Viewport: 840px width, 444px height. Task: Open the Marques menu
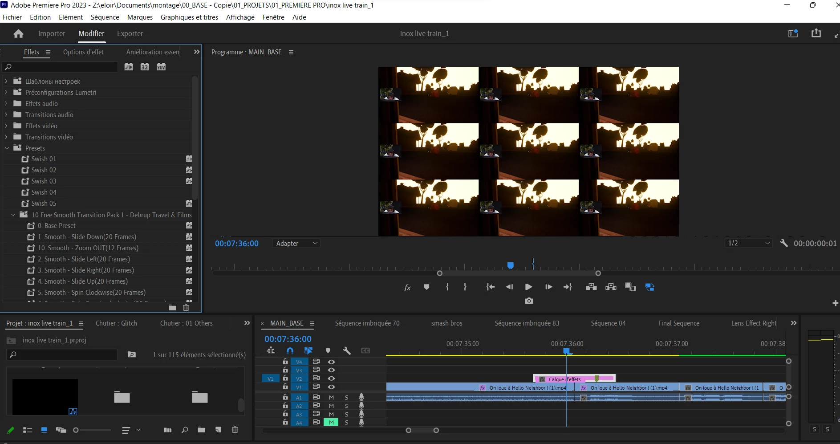click(140, 17)
